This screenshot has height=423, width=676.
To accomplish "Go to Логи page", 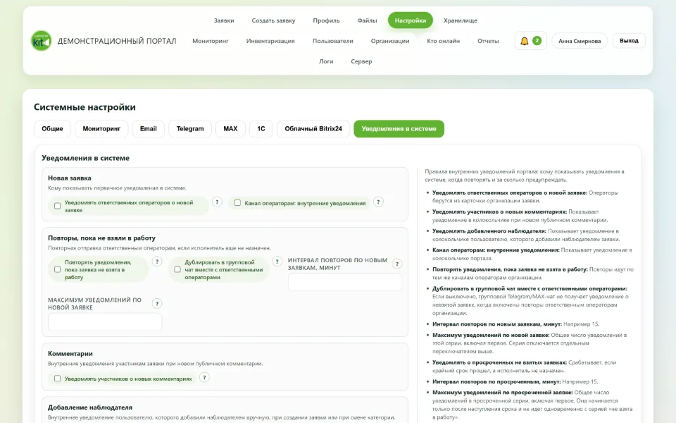I will (x=326, y=61).
